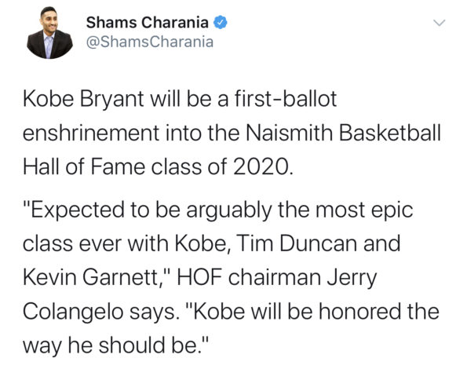Click the name "Colangelo" in tweet

click(x=73, y=312)
